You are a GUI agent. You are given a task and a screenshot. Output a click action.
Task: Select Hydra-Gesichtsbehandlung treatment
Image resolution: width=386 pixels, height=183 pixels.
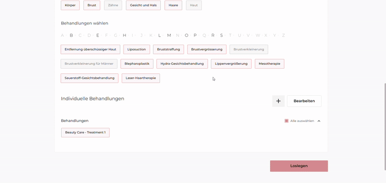pyautogui.click(x=182, y=64)
